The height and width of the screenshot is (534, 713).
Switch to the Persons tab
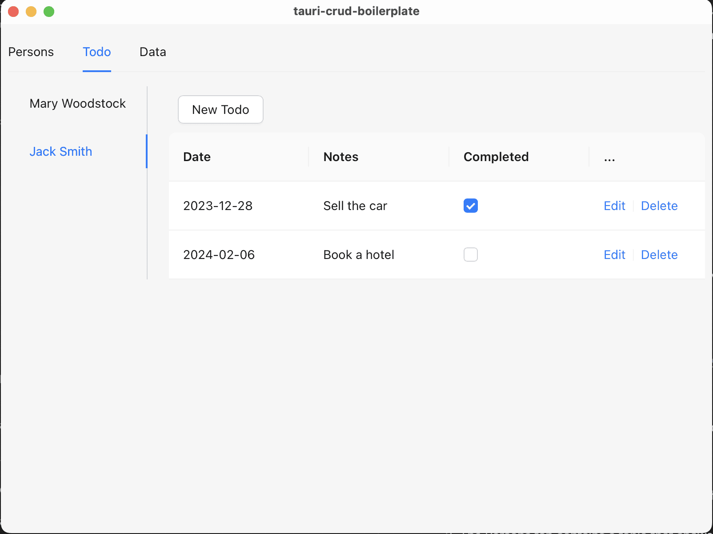(31, 52)
